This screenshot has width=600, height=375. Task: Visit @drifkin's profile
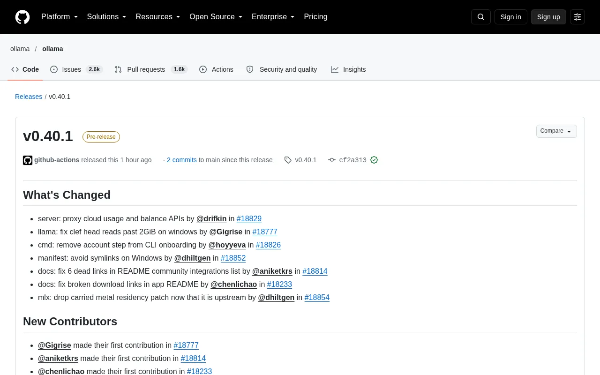point(211,218)
